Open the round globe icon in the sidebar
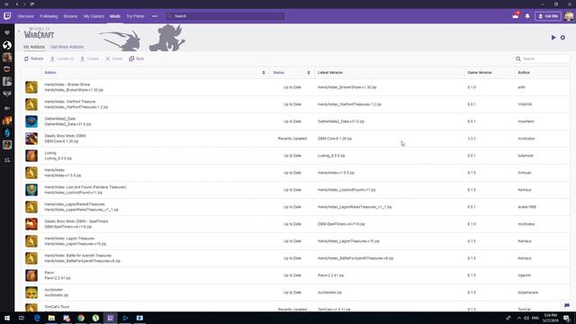Viewport: 576px width, 324px height. click(7, 45)
